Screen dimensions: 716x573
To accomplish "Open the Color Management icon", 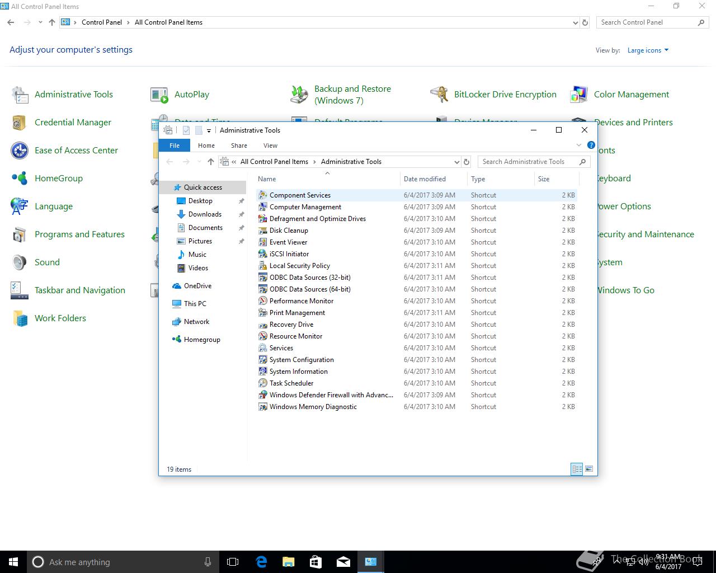I will [579, 95].
